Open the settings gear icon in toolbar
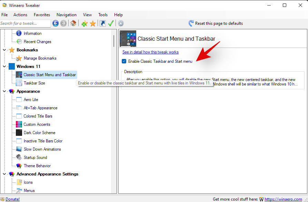Screen dimensions: 308x202 [x=121, y=23]
